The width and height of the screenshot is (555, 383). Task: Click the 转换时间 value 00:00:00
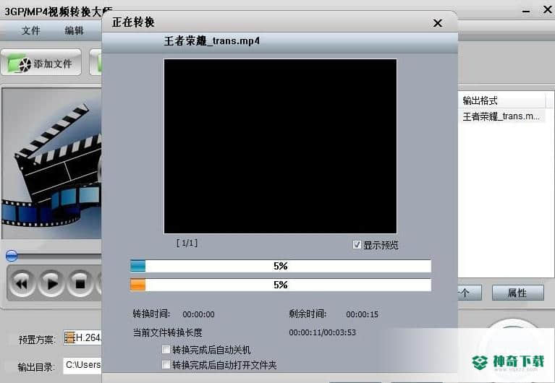coord(198,314)
